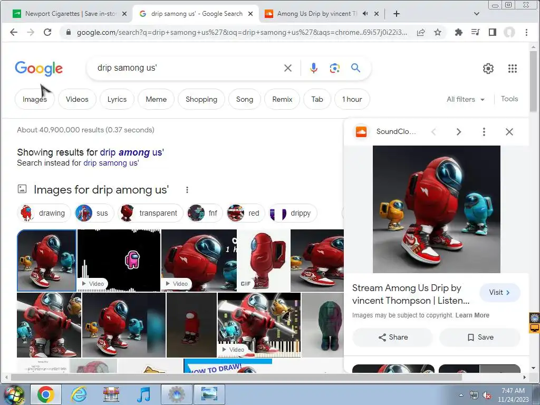The height and width of the screenshot is (405, 540).
Task: Select the Remix filter chip
Action: [x=282, y=99]
